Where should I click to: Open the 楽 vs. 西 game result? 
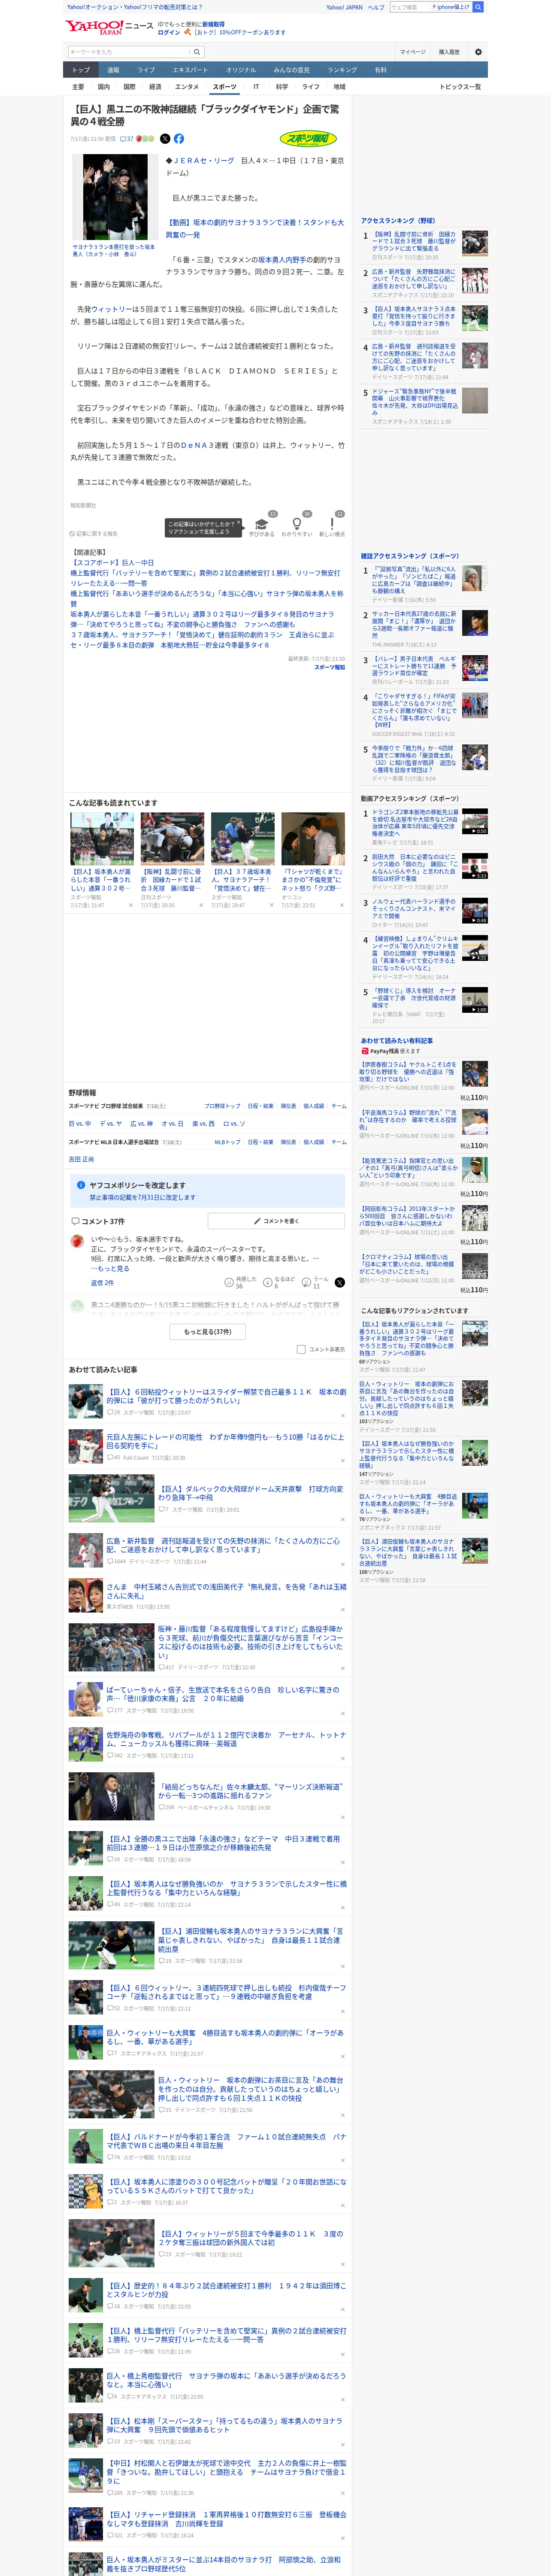pyautogui.click(x=203, y=1123)
